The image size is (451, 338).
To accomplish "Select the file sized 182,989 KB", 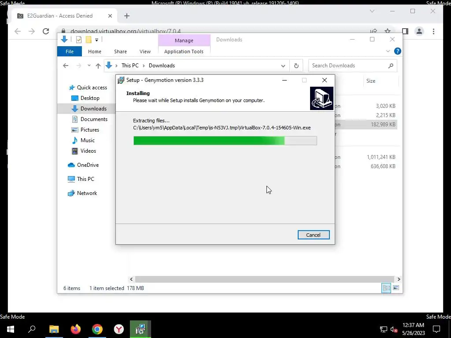I will click(x=383, y=125).
